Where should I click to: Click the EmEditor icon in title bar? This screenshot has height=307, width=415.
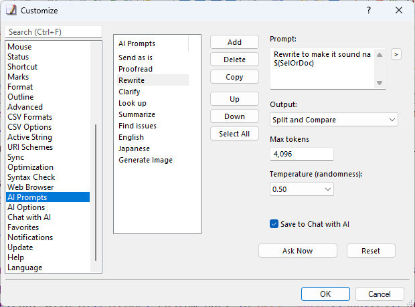11,10
